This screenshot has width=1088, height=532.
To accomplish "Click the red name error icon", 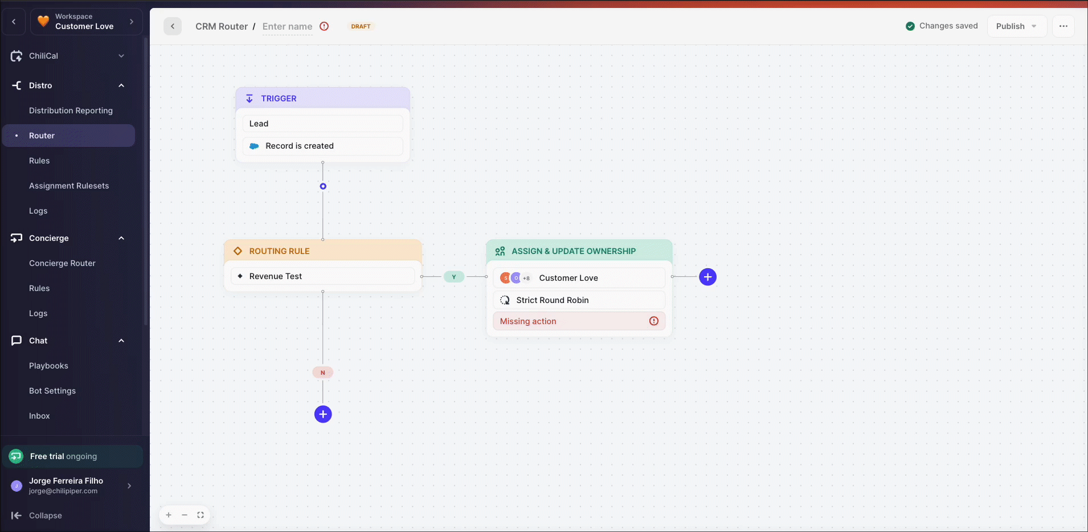I will [324, 26].
